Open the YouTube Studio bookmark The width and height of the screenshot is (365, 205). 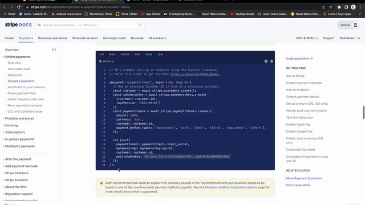[x=242, y=14]
